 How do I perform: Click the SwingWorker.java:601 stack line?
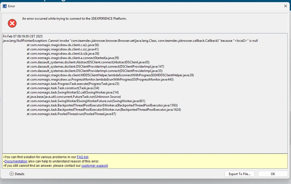86,101
